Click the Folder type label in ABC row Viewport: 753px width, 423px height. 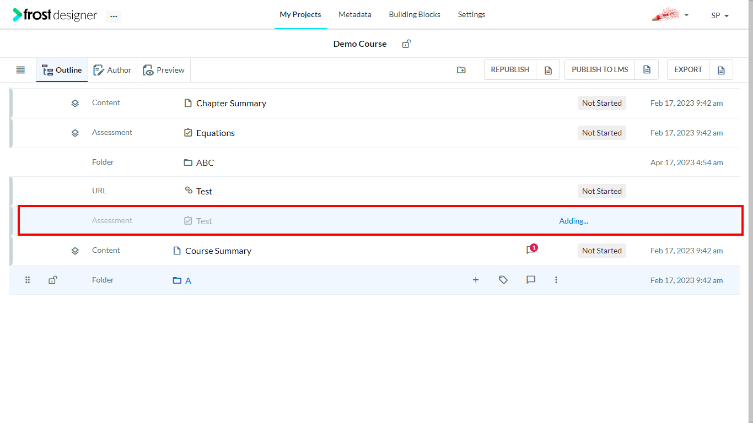pyautogui.click(x=103, y=162)
